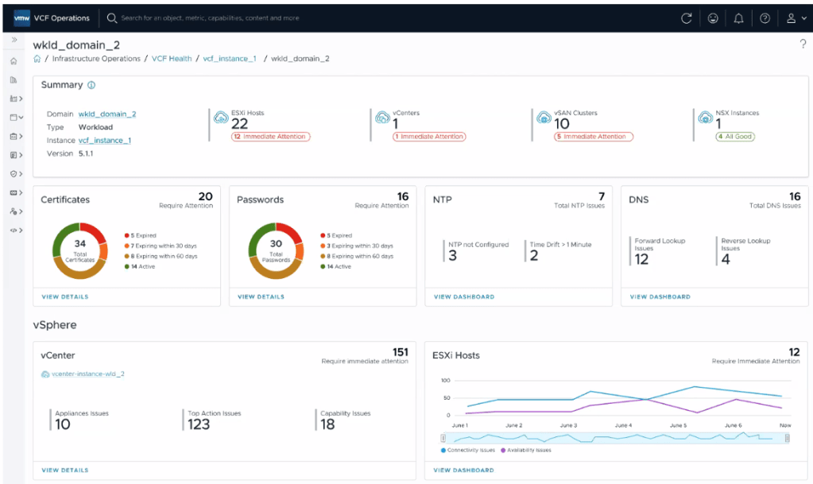Expand the left navigation sidebar

point(14,40)
